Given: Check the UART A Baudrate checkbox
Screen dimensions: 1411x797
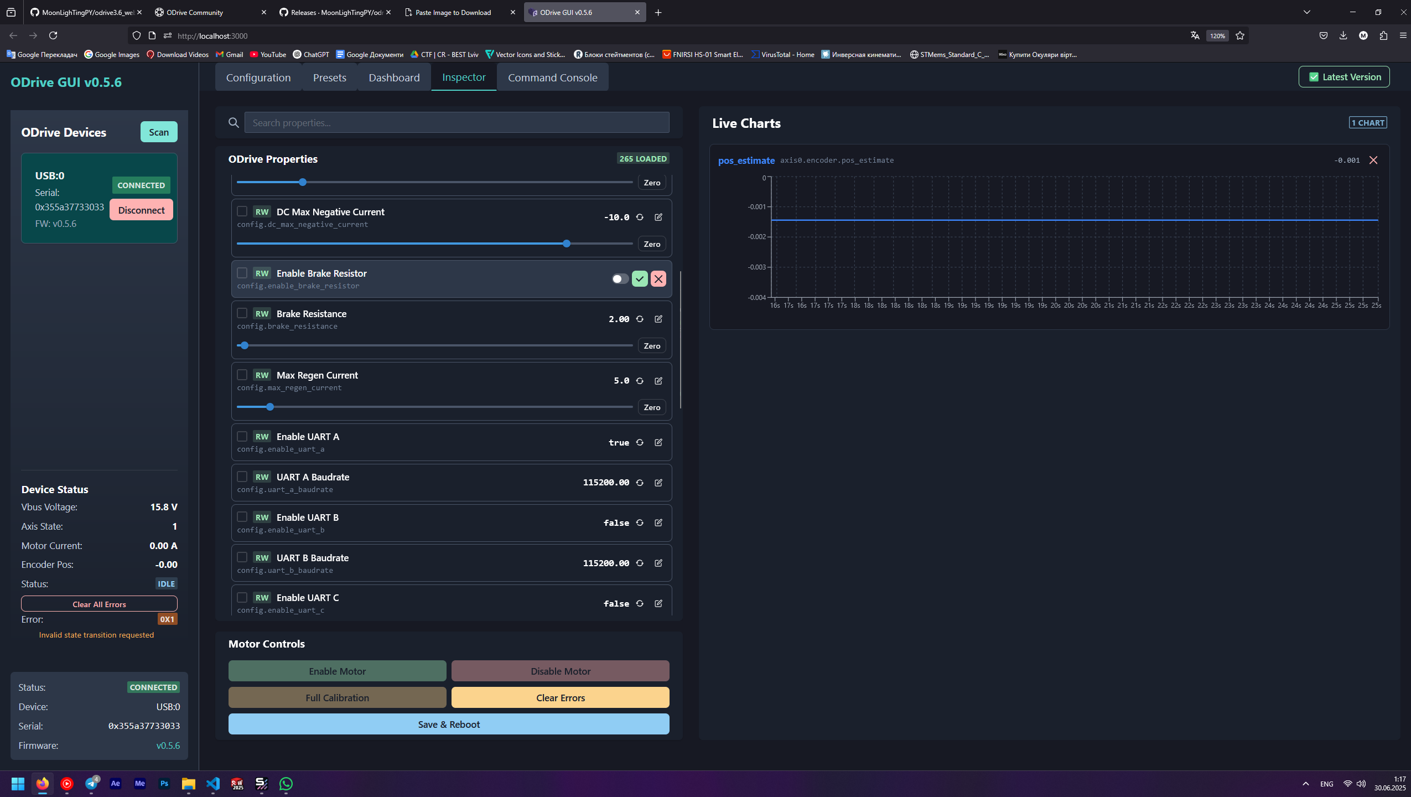Looking at the screenshot, I should click(x=242, y=477).
